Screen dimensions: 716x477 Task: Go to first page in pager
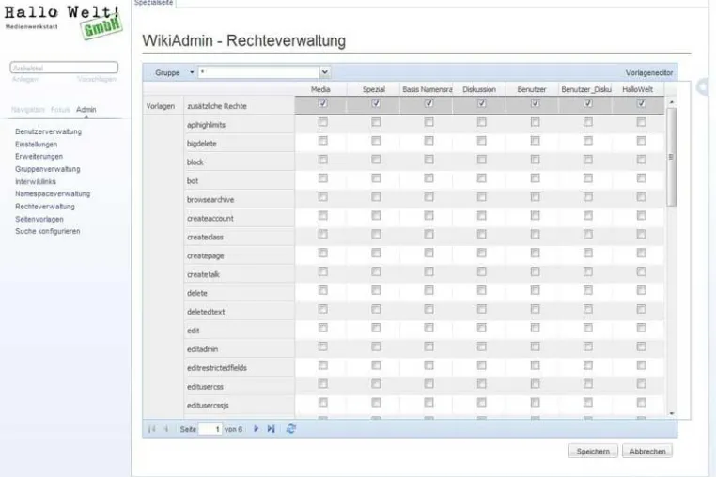[x=151, y=428]
